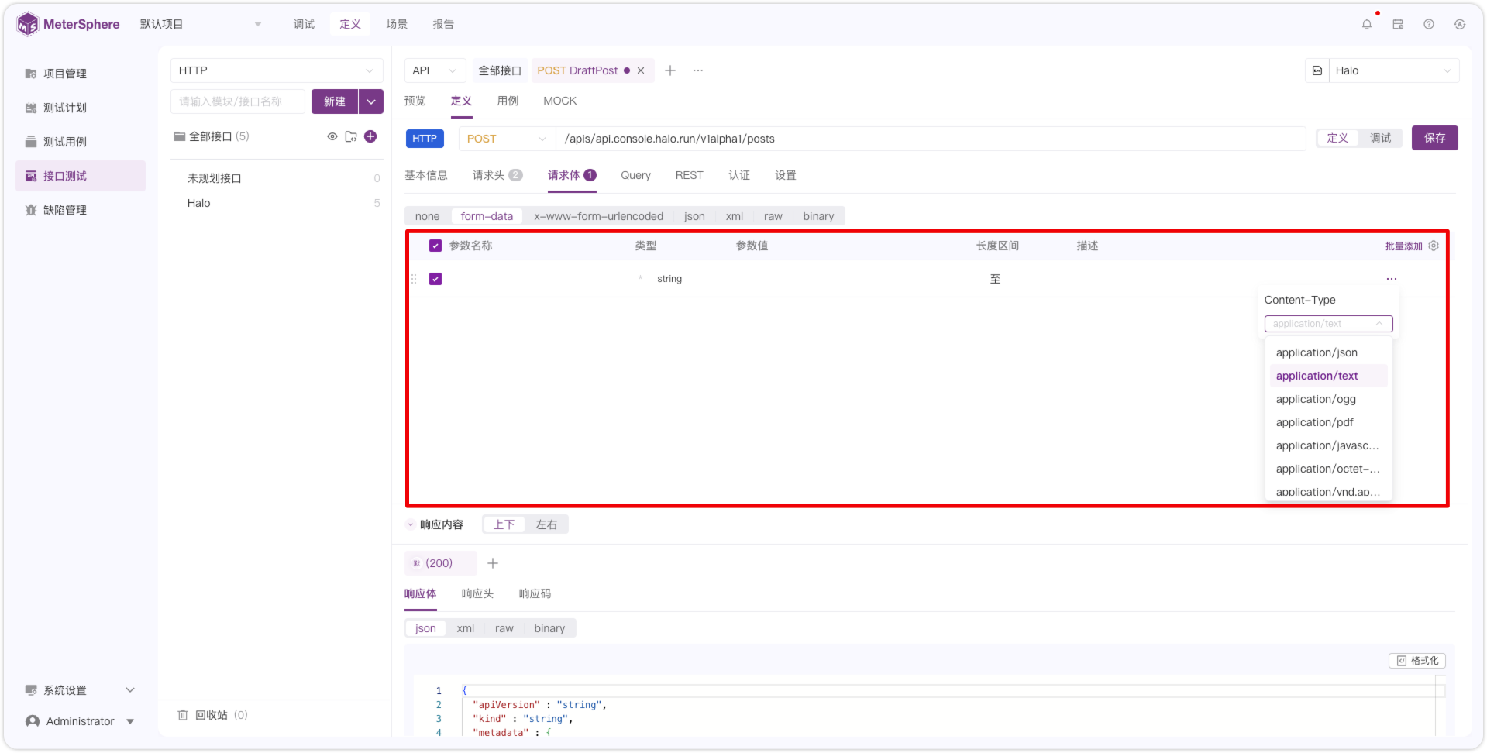The height and width of the screenshot is (753, 1487).
Task: Click the purple plus icon beside 全部接口
Action: coord(370,136)
